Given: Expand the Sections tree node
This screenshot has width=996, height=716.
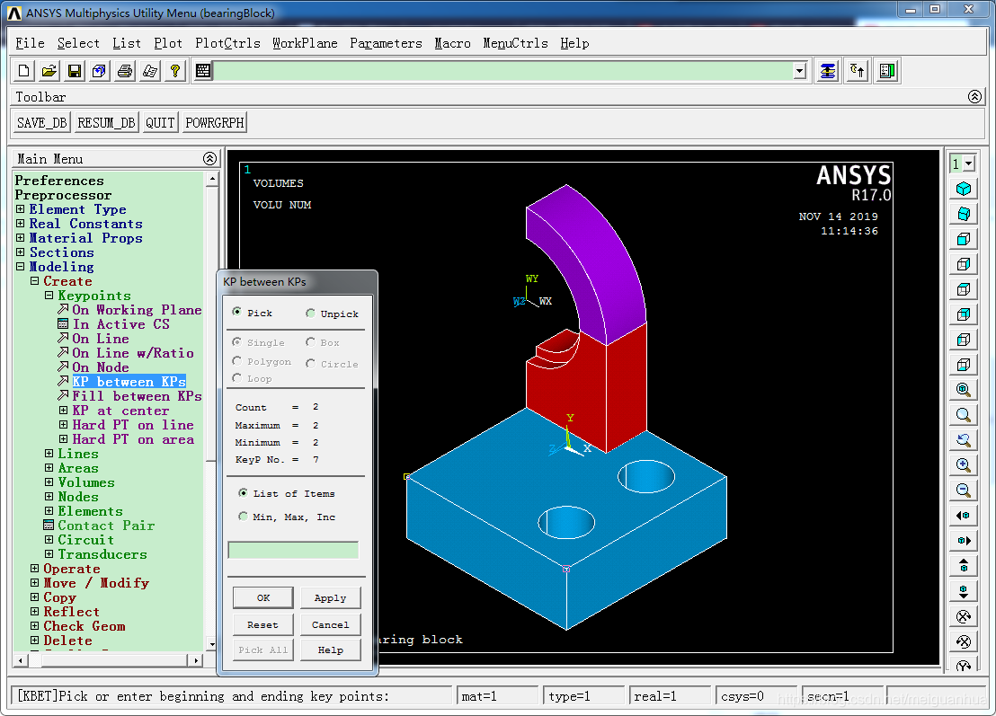Looking at the screenshot, I should [21, 252].
